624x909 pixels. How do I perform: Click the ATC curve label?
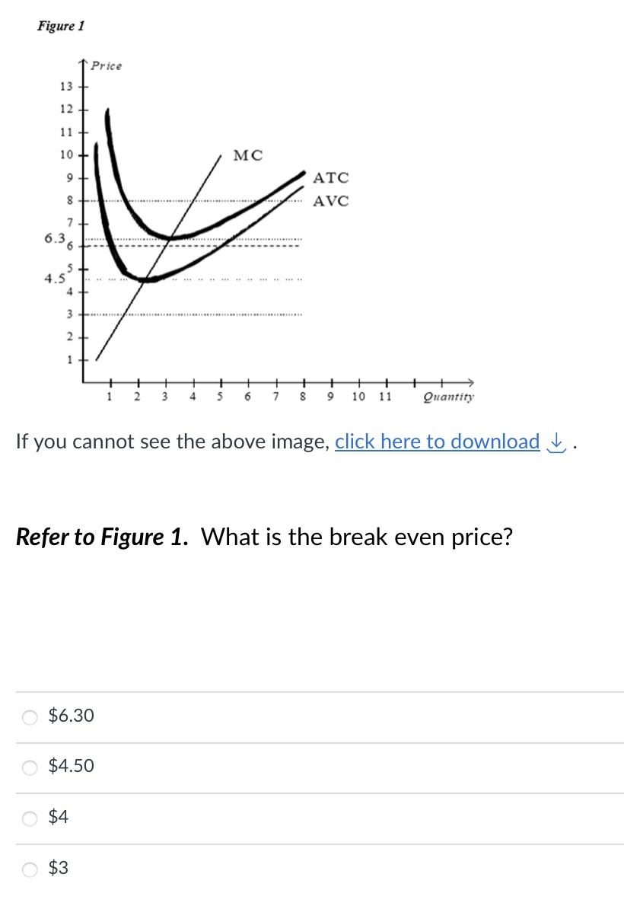[331, 179]
